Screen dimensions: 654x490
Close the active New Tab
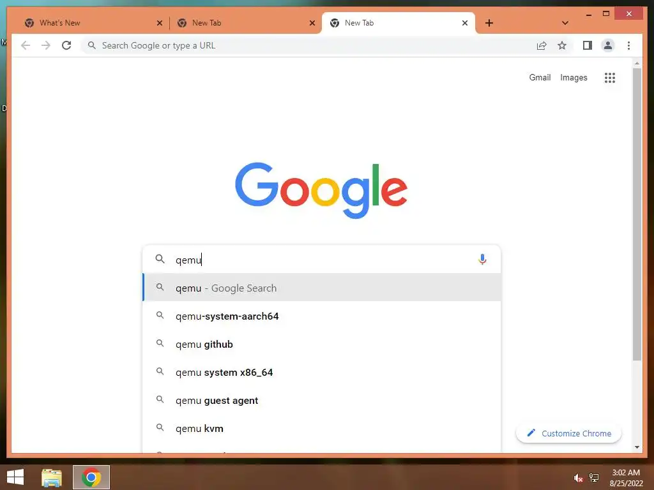coord(465,23)
